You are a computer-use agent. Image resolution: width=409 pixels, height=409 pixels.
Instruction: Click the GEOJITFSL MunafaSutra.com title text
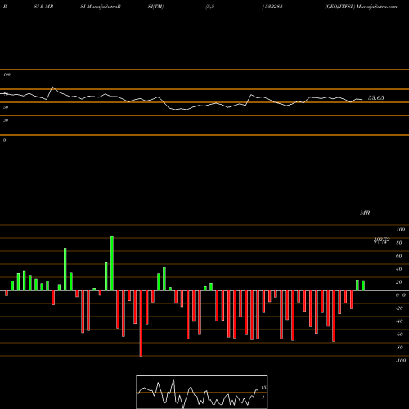(x=361, y=7)
